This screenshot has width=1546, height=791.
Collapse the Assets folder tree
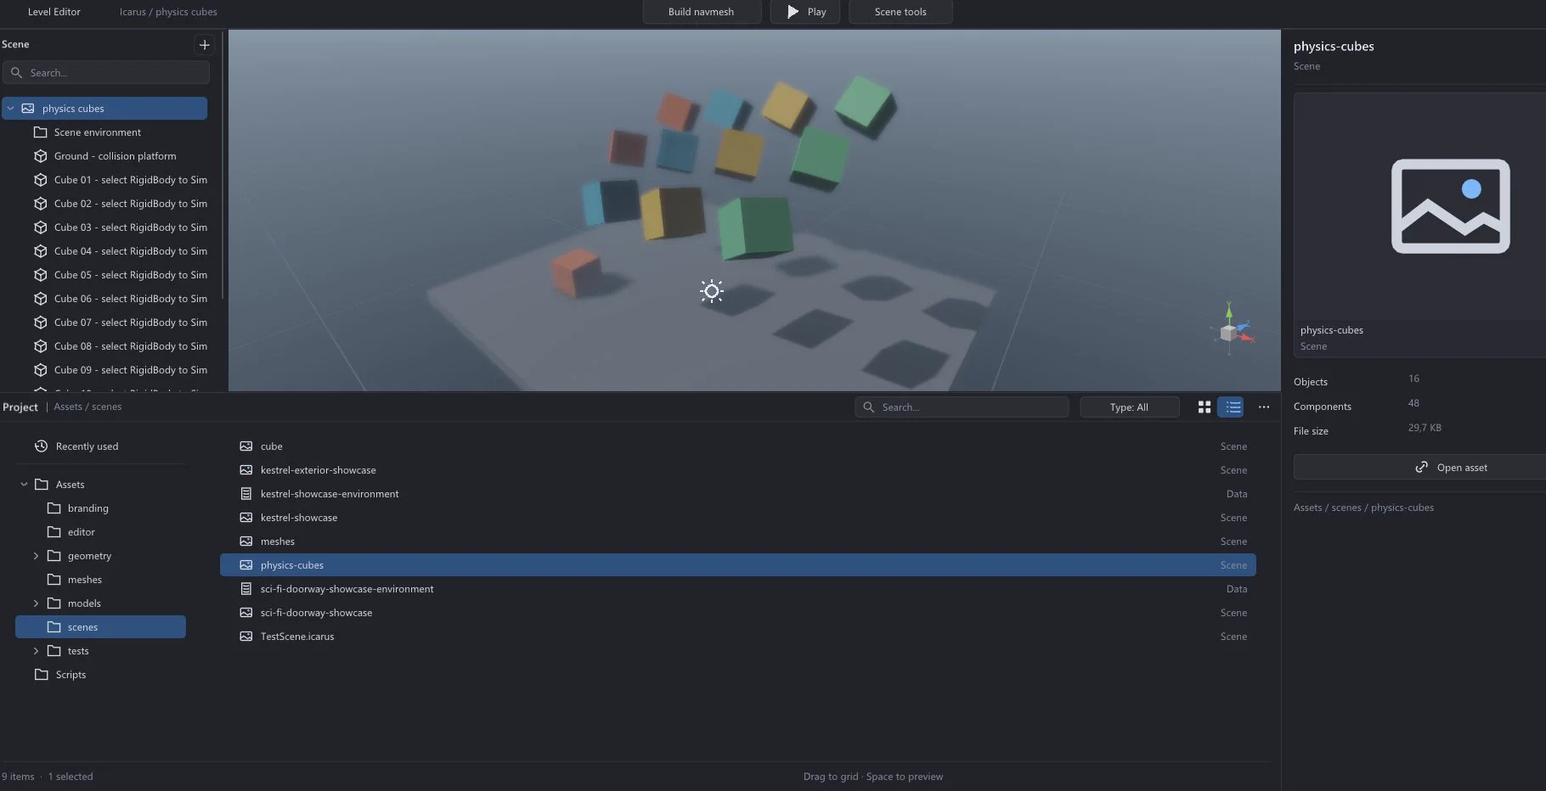pos(24,485)
